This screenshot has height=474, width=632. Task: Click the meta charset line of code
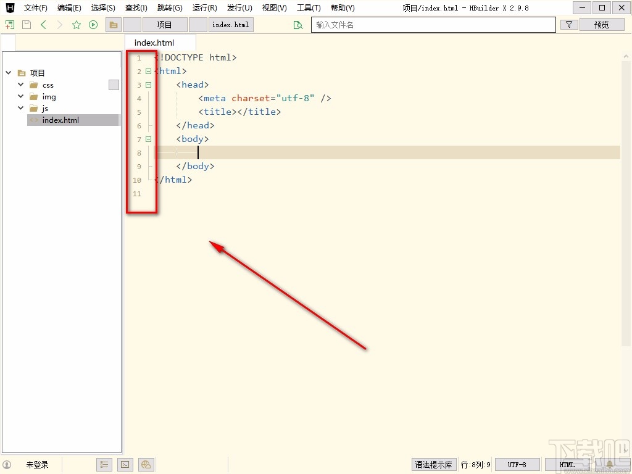pos(264,98)
